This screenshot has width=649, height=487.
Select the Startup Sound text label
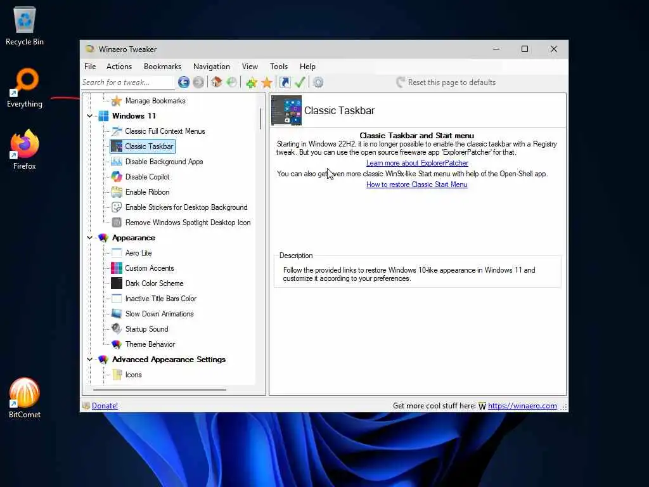(146, 329)
